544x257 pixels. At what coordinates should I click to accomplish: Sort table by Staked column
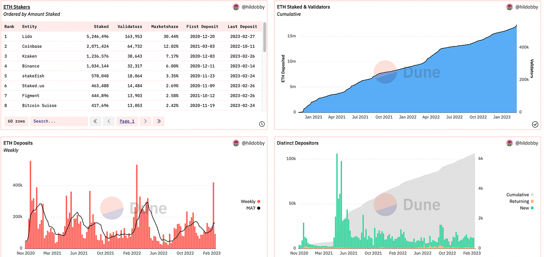(x=101, y=27)
